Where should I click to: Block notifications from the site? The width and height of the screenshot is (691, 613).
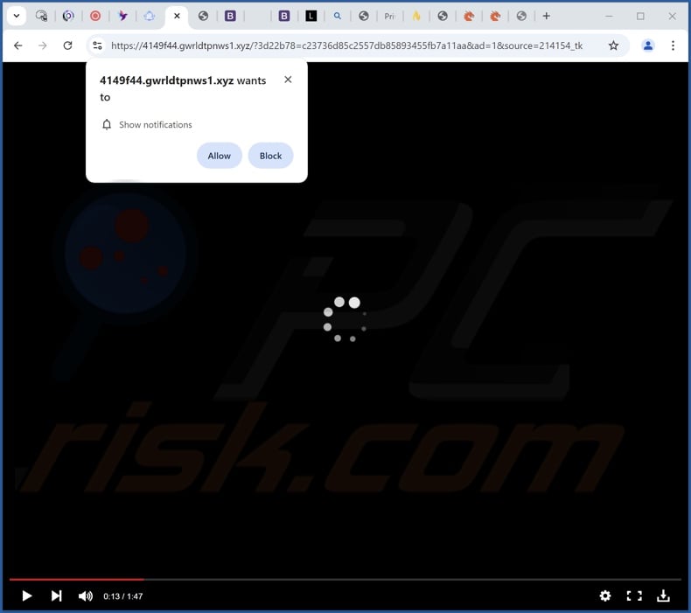[270, 156]
